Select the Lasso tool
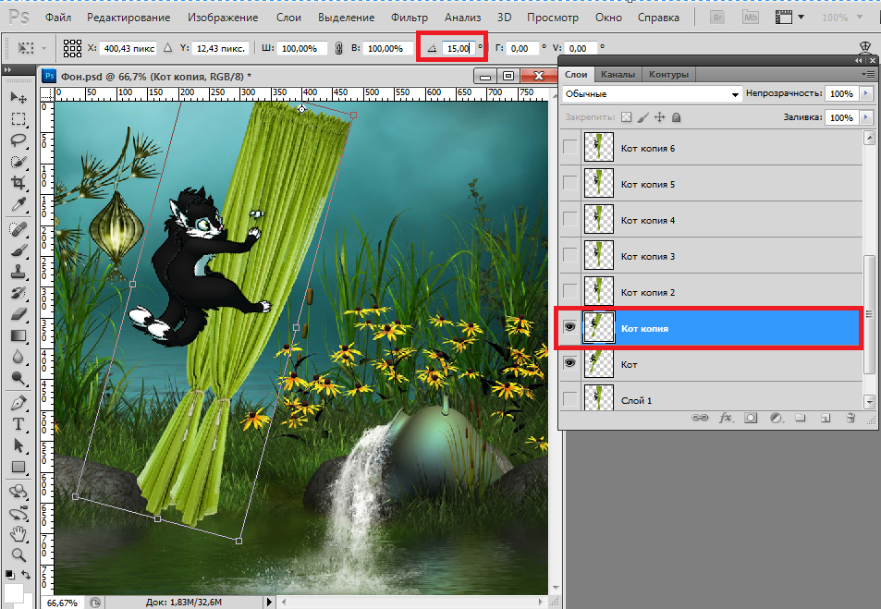This screenshot has height=609, width=881. point(18,140)
